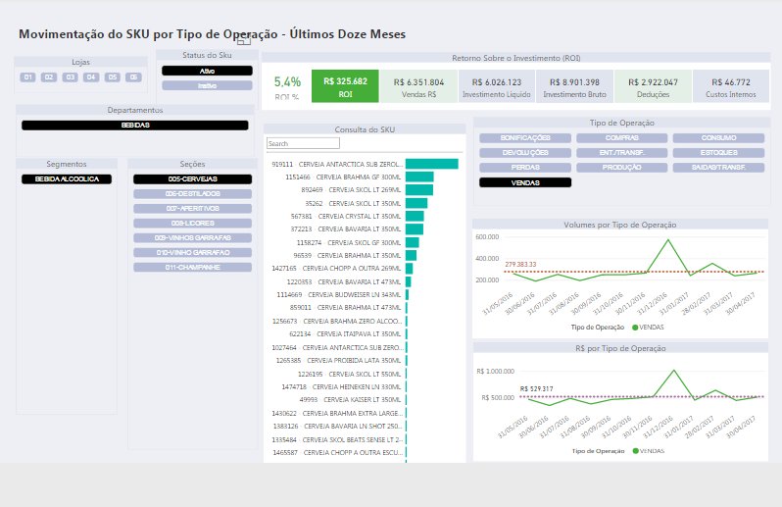Screen dimensions: 782x507
Task: Select COMPRAS operation type
Action: point(622,137)
